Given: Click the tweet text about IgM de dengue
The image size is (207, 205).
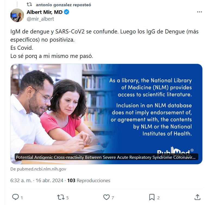Looking at the screenshot, I should 104,44.
